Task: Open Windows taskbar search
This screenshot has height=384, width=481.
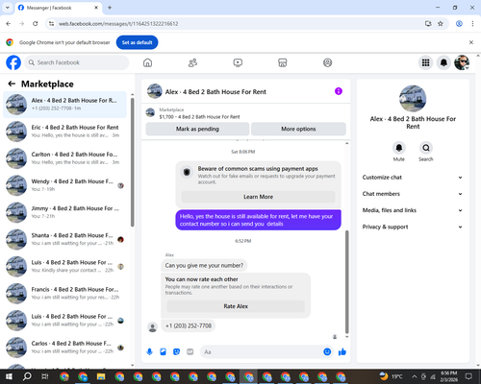Action: (x=27, y=376)
